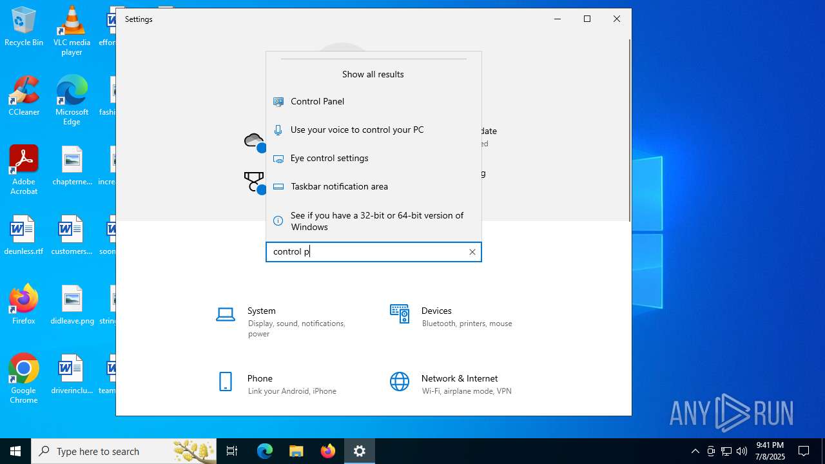Expand hidden system tray icons
The height and width of the screenshot is (464, 825).
coord(695,451)
